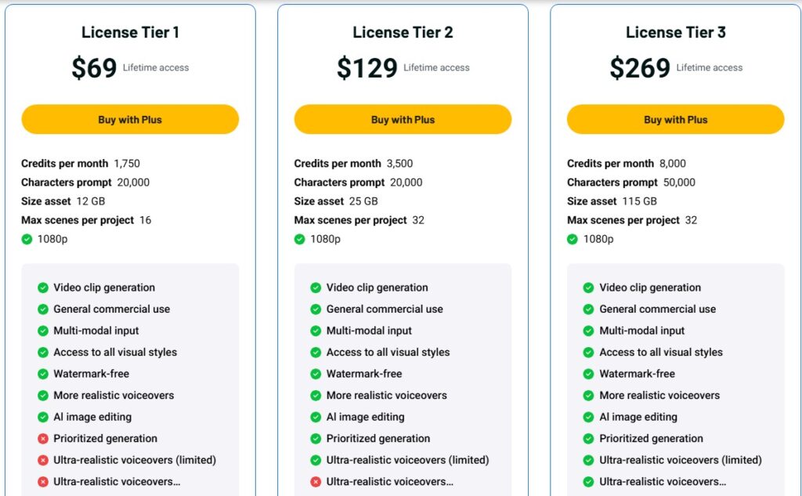Click green check by Tier 3 Video clip generation
The height and width of the screenshot is (496, 802).
coord(589,288)
